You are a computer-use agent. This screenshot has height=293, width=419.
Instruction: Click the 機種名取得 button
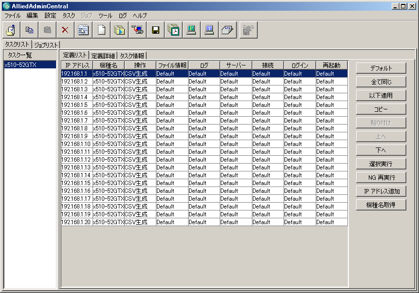tap(381, 205)
